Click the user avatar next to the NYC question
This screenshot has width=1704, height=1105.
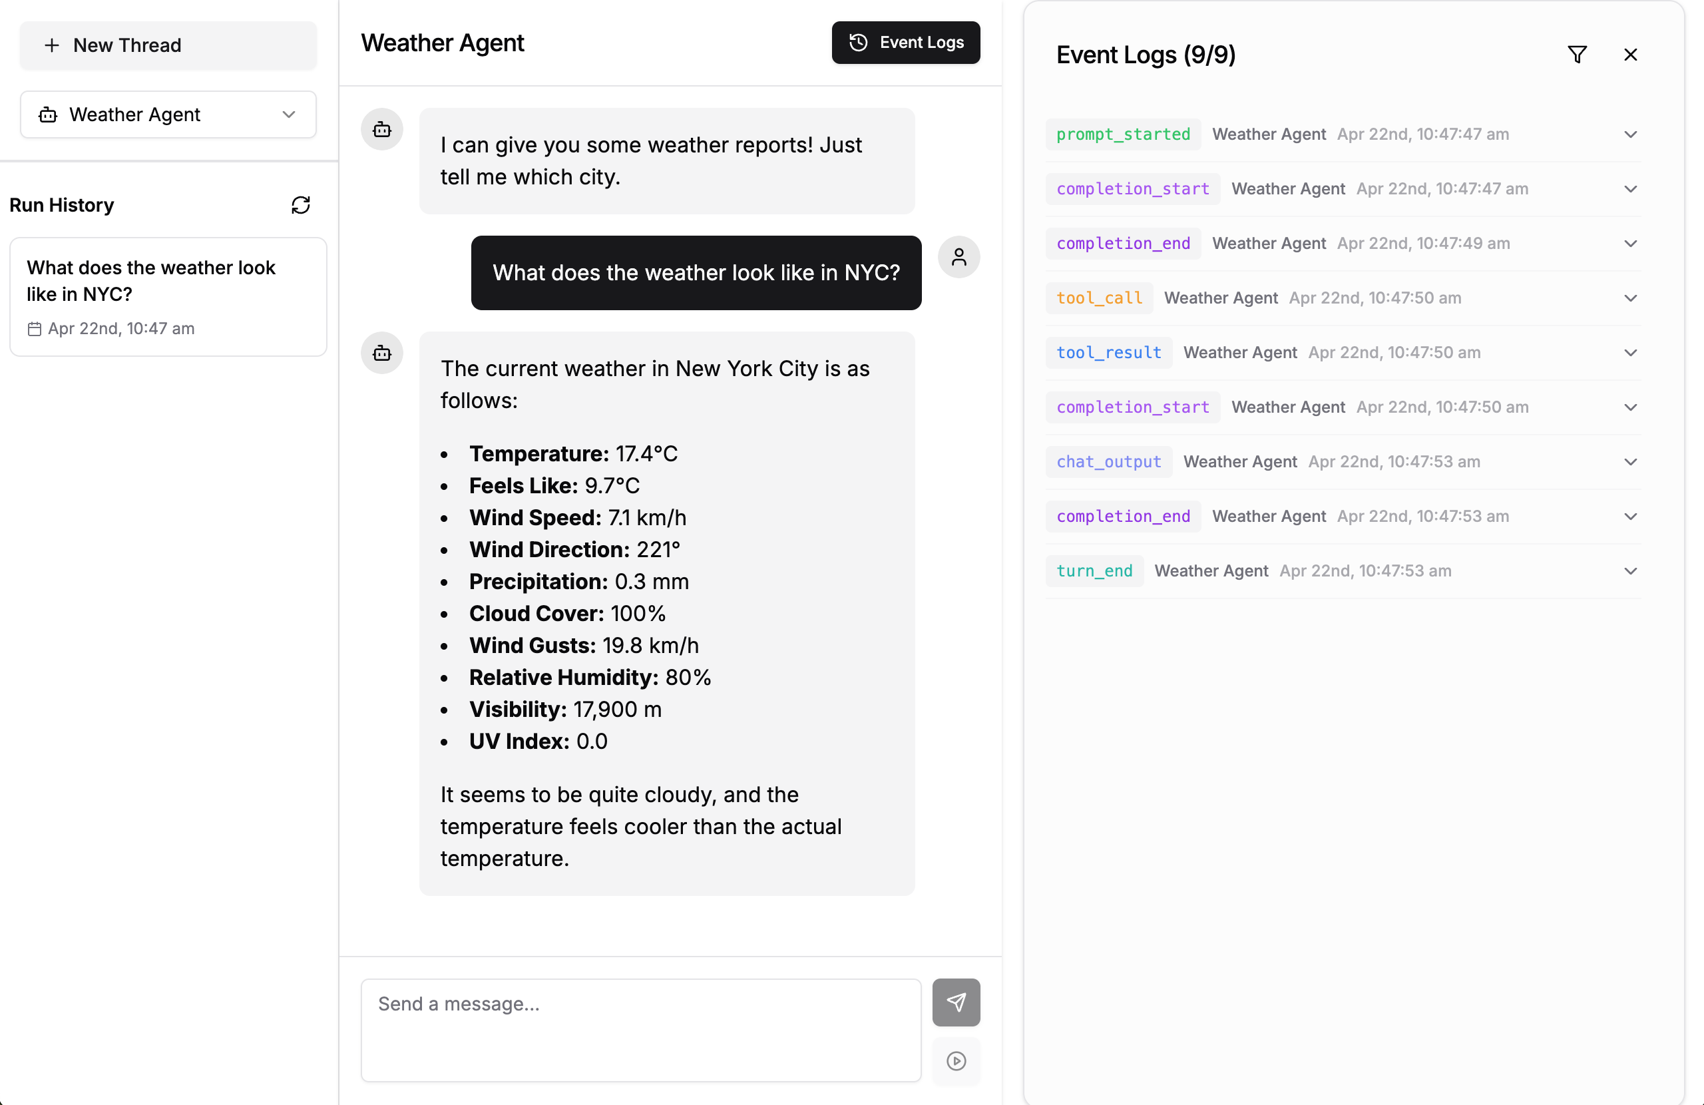tap(958, 256)
